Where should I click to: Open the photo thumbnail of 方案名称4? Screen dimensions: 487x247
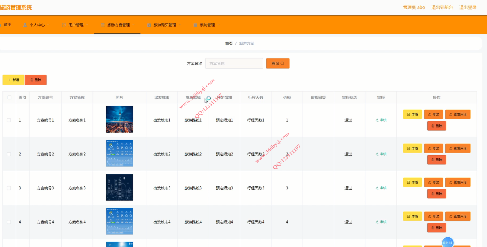click(120, 221)
